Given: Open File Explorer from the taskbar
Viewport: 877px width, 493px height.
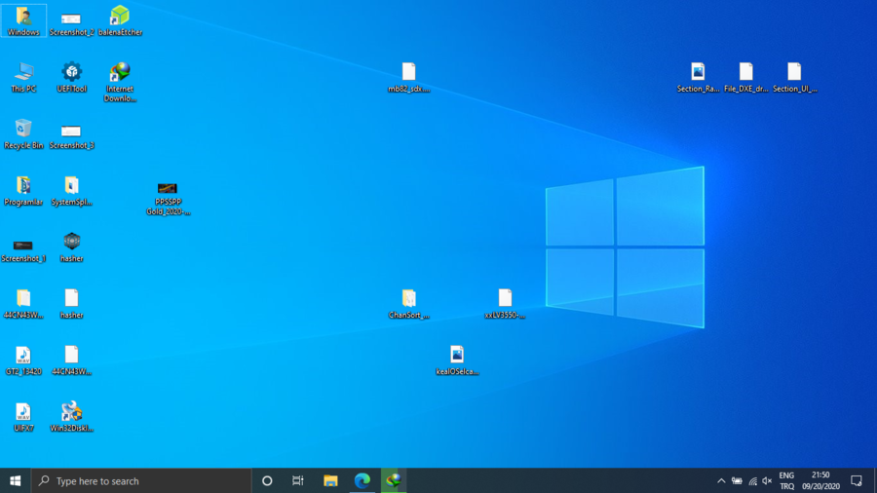Looking at the screenshot, I should 330,480.
